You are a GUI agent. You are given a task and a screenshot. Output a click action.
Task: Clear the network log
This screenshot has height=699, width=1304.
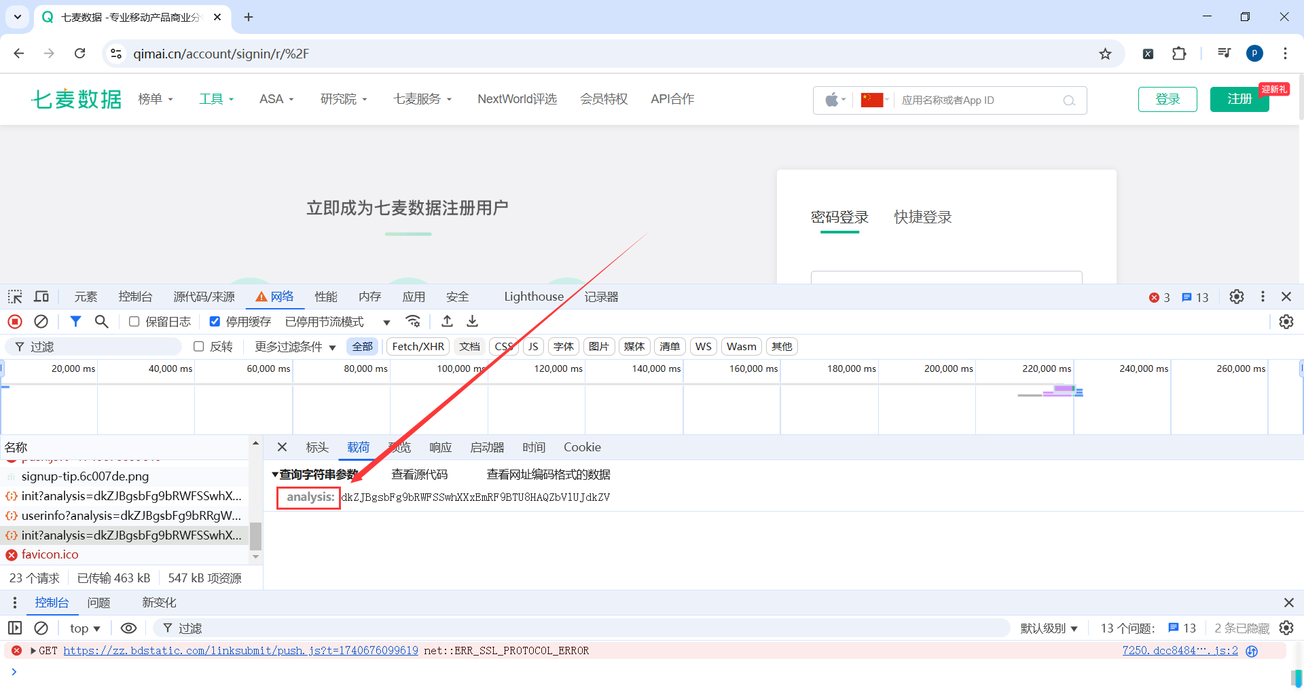pos(41,322)
